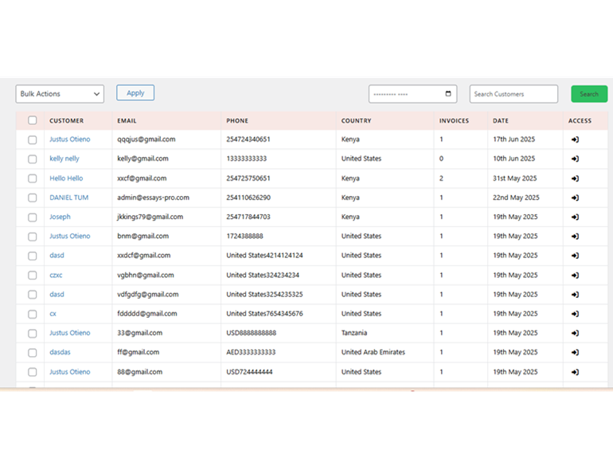Select checkbox for DANIEL TUM row
613x462 pixels.
point(33,198)
